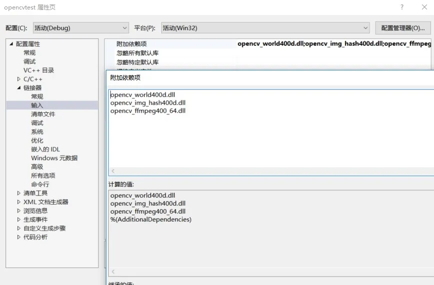Click opencv_world400d.dll line in edit box

(143, 95)
